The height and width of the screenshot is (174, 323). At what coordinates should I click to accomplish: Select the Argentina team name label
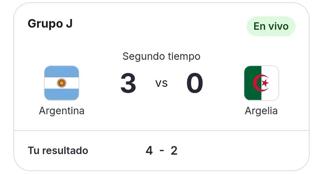point(62,111)
